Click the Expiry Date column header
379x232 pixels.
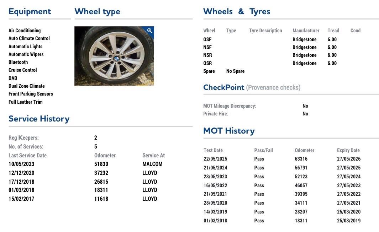(x=348, y=150)
